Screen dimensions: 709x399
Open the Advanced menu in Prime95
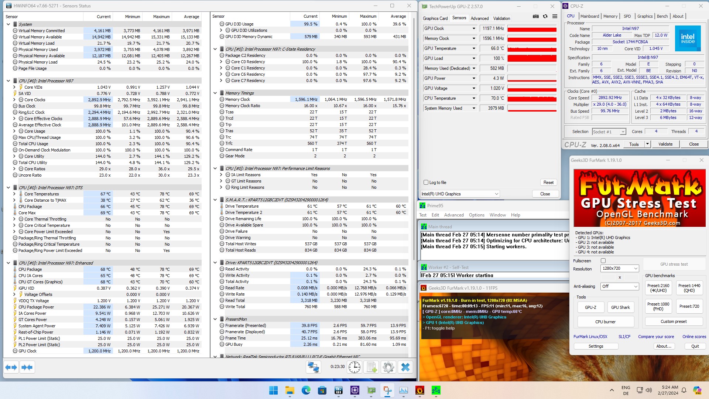[x=453, y=215]
